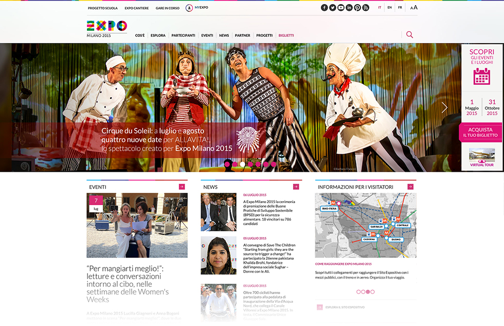Select third visitor info pagination dot
504x326 pixels.
pyautogui.click(x=368, y=292)
